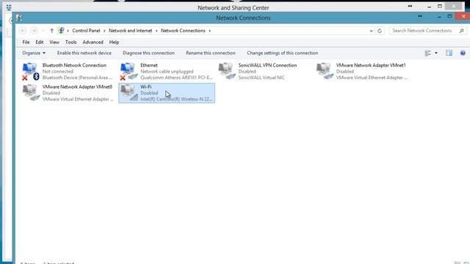Click 'Not connected' Bluetooth status text
This screenshot has height=264, width=470.
point(58,71)
